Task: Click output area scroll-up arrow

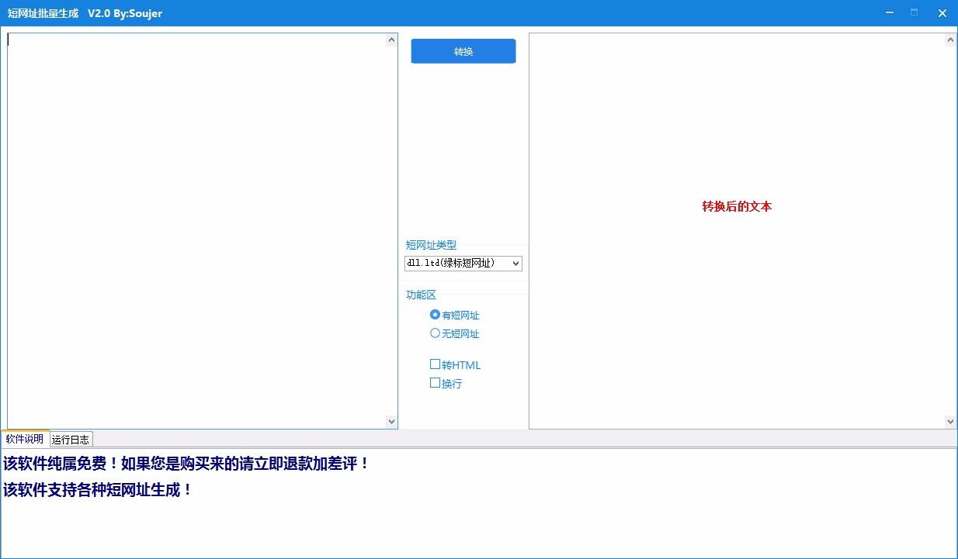Action: (950, 40)
